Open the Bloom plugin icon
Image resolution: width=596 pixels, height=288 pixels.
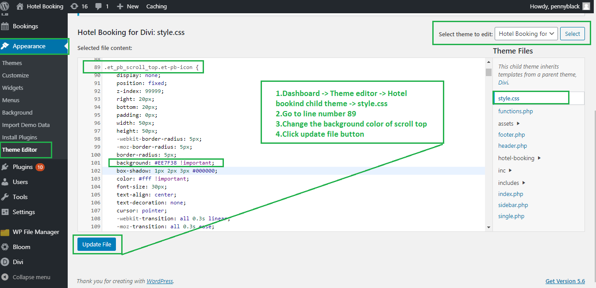tap(5, 247)
